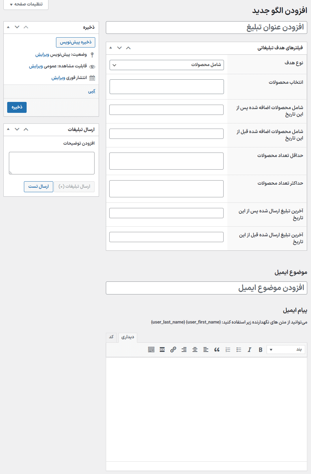Collapse the ذخیره (Save) panel
This screenshot has height=474, width=311.
[26, 27]
